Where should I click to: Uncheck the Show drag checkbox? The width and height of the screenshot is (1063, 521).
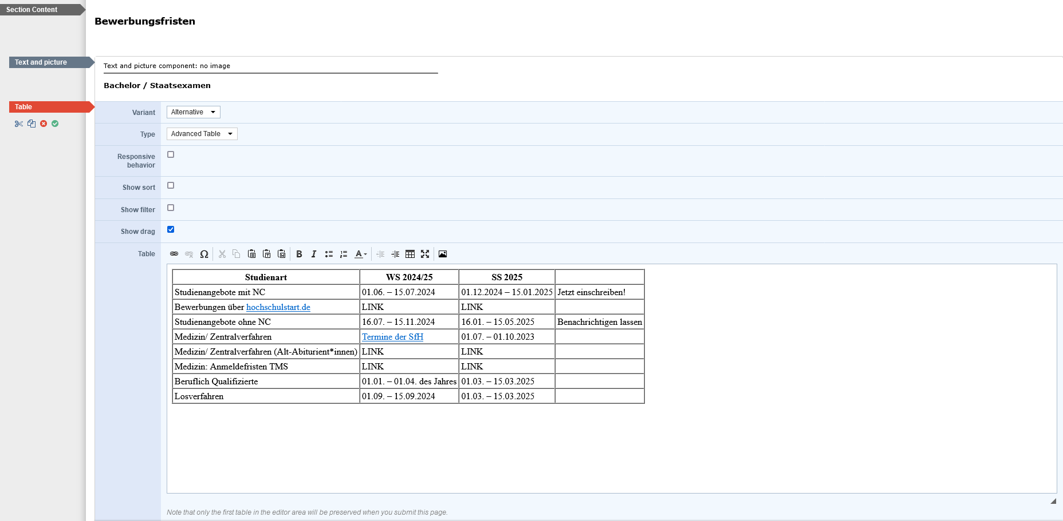pos(171,229)
